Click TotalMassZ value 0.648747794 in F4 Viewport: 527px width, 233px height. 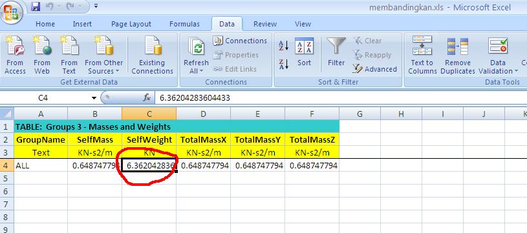[x=312, y=166]
